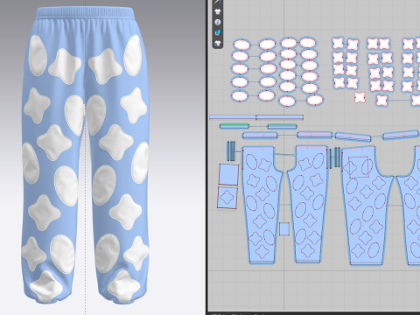Select the plain square pattern above clover square
Screen dimensions: 420x315
point(228,174)
